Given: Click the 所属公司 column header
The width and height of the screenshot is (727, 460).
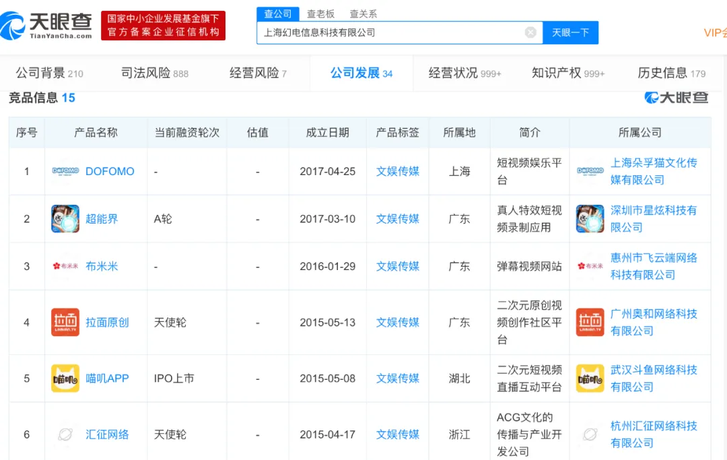Looking at the screenshot, I should 640,133.
